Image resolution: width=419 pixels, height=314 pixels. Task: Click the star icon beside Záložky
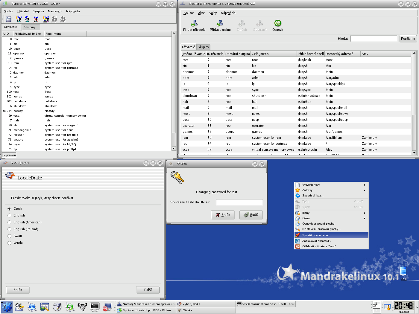pyautogui.click(x=298, y=190)
